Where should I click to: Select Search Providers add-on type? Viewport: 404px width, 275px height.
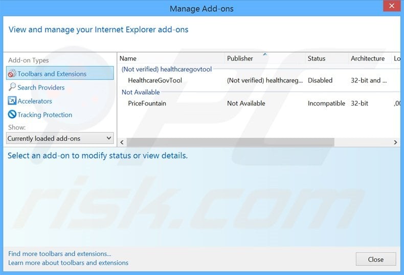(x=41, y=88)
